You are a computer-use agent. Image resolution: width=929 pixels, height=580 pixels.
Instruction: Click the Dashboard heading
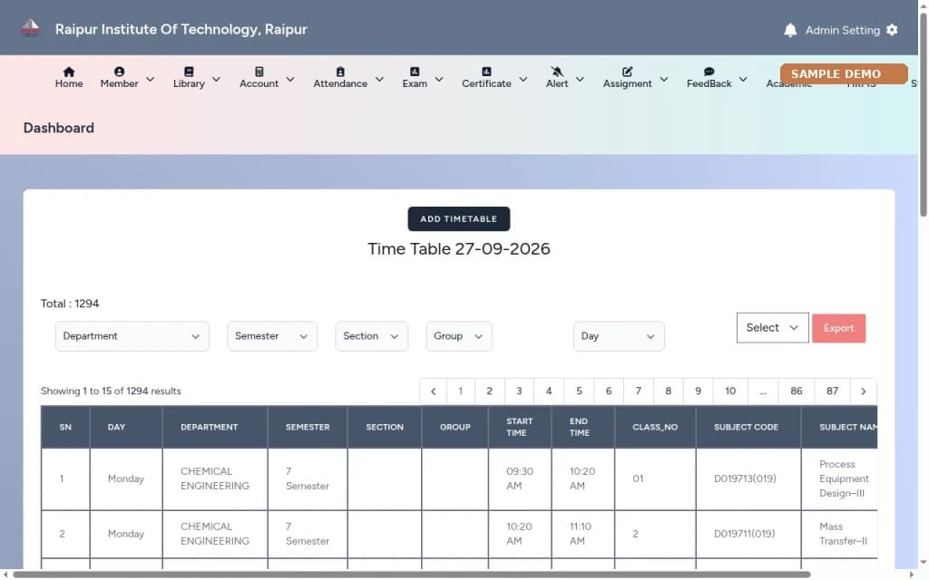[59, 128]
